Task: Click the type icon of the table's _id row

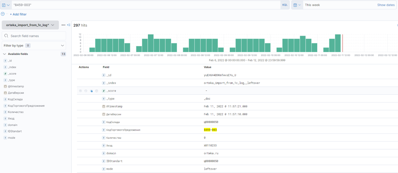Action: point(104,75)
